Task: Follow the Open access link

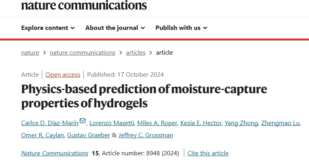Action: pyautogui.click(x=63, y=75)
